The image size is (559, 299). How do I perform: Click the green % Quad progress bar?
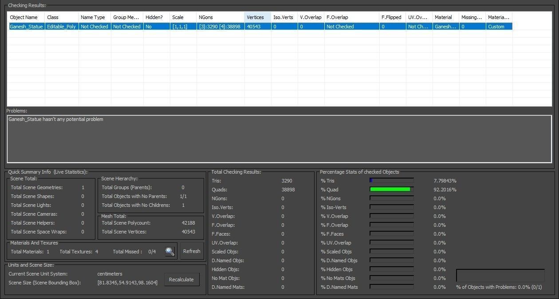(392, 190)
